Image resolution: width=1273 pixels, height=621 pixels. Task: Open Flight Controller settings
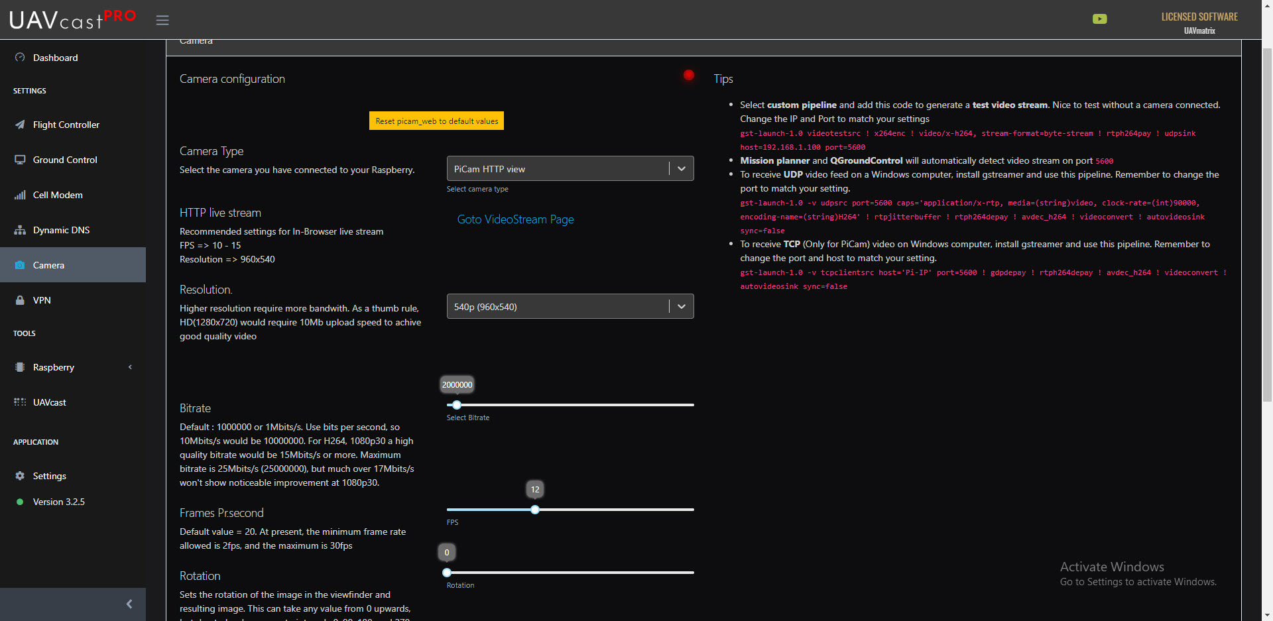(73, 125)
